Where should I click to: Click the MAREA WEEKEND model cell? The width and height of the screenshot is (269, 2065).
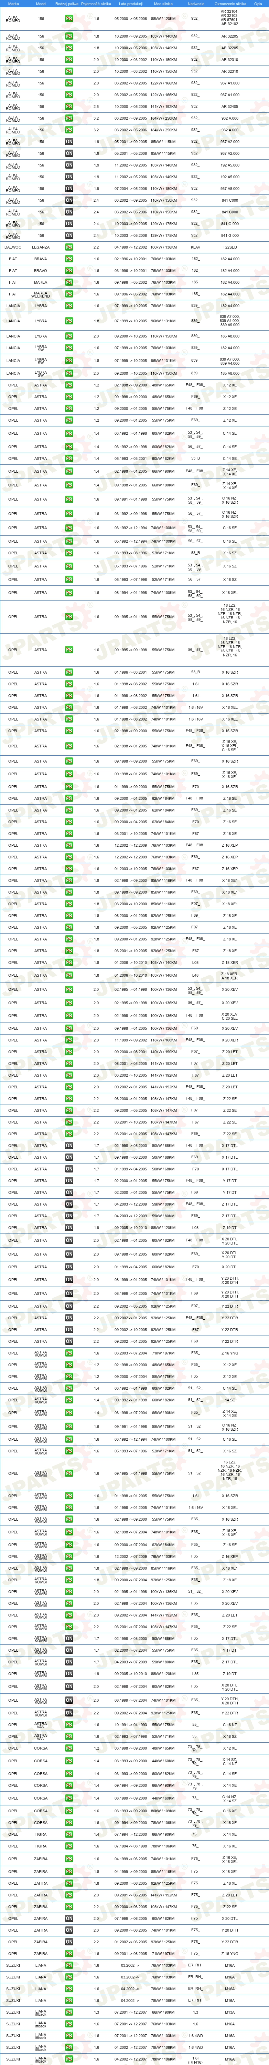41,294
